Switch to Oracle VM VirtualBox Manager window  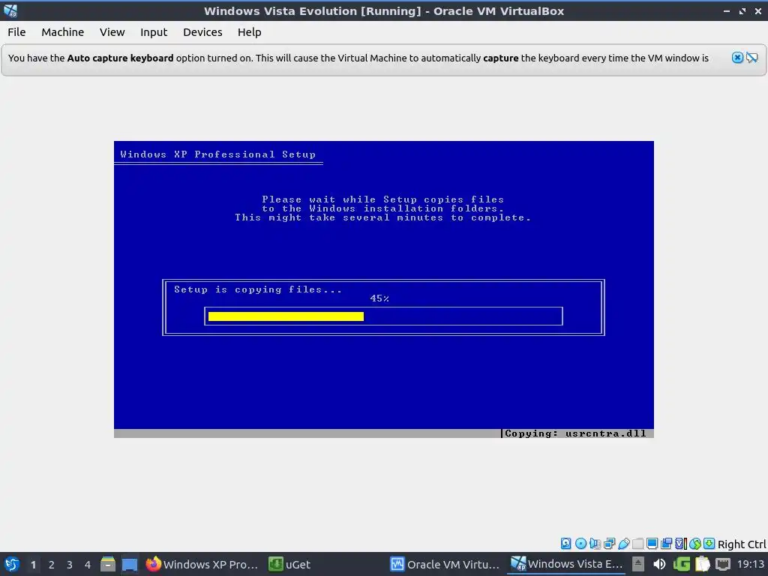(445, 564)
